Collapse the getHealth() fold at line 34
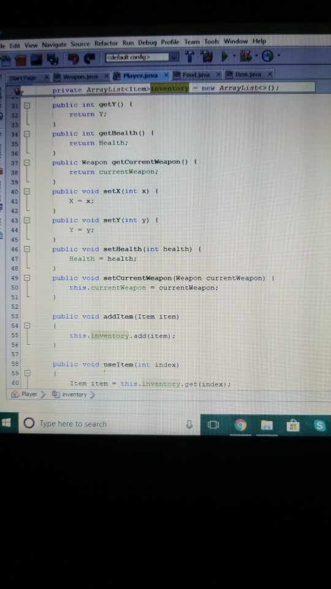 click(27, 134)
